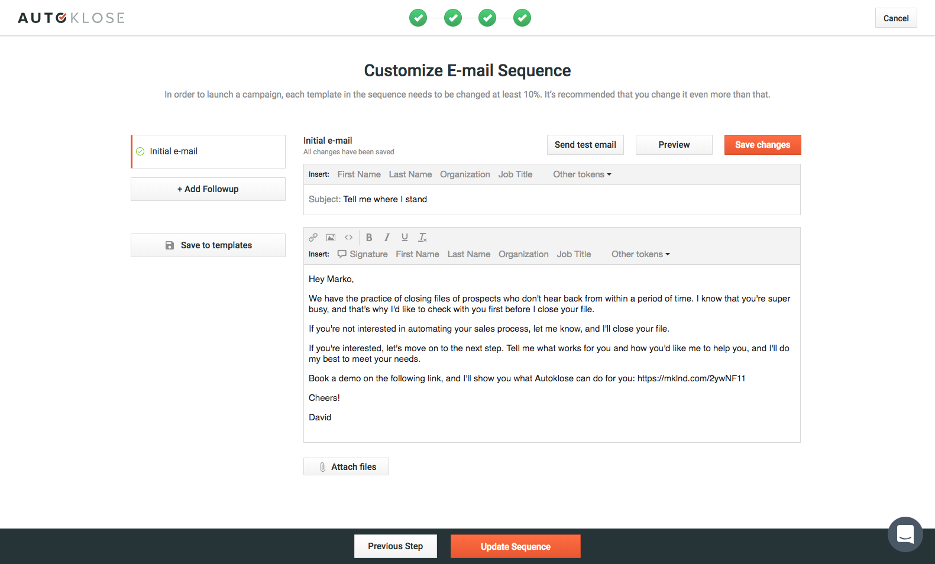The image size is (935, 564).
Task: Insert Signature token into email body
Action: click(363, 254)
